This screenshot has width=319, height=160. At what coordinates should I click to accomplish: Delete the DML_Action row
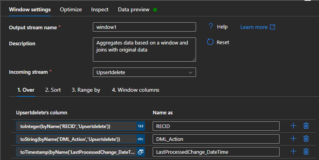pos(306,139)
